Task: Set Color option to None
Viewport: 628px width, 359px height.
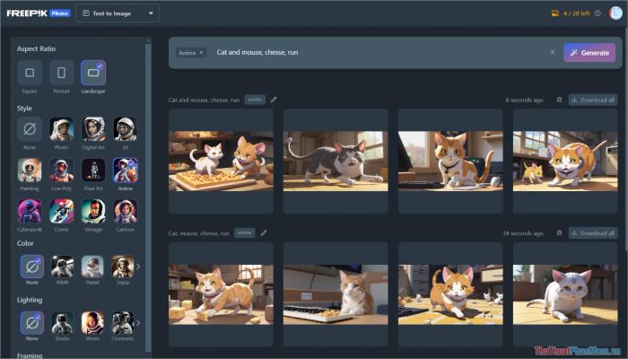Action: [x=30, y=267]
